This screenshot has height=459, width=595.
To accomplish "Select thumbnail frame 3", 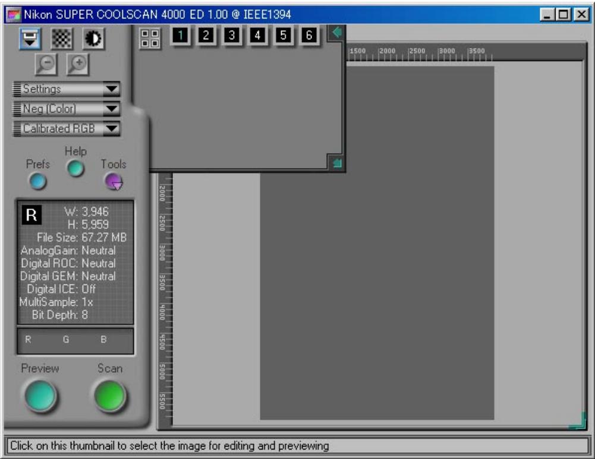I will (232, 35).
